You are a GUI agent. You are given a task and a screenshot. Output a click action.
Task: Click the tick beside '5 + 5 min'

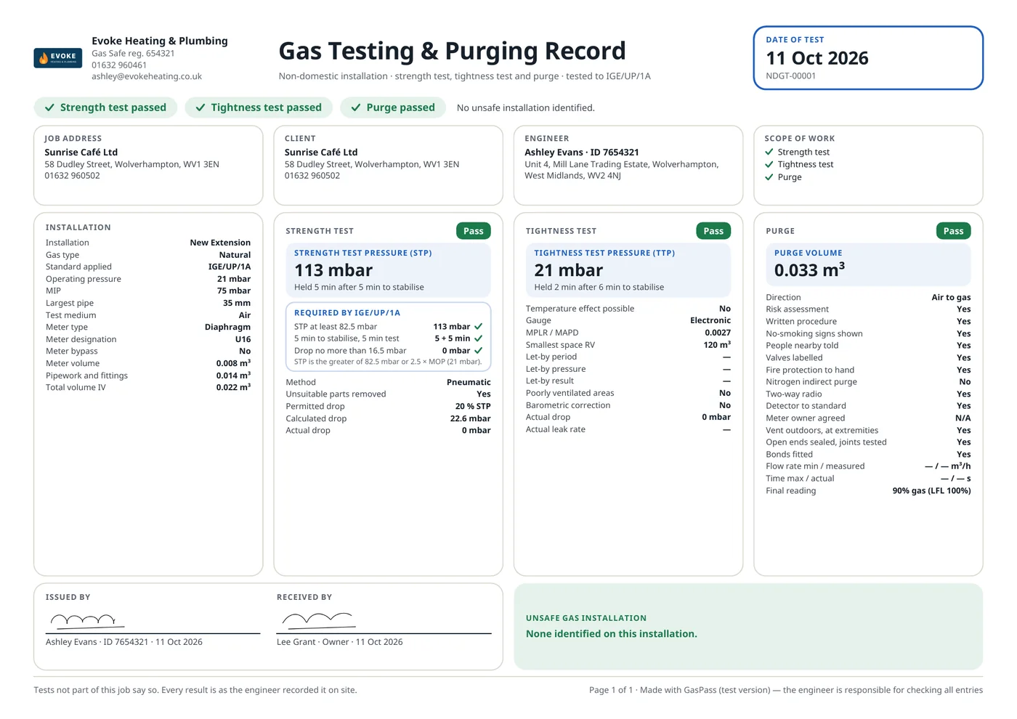pos(479,338)
